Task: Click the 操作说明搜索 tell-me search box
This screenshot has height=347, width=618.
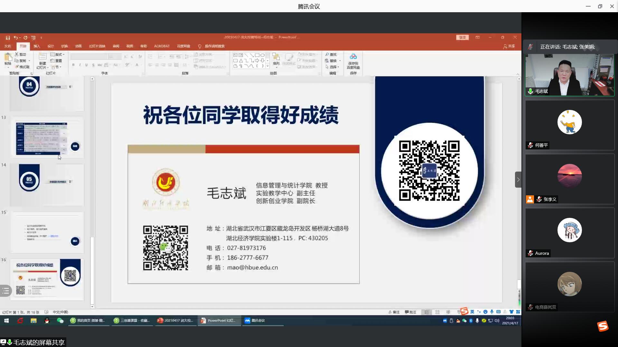Action: [215, 46]
